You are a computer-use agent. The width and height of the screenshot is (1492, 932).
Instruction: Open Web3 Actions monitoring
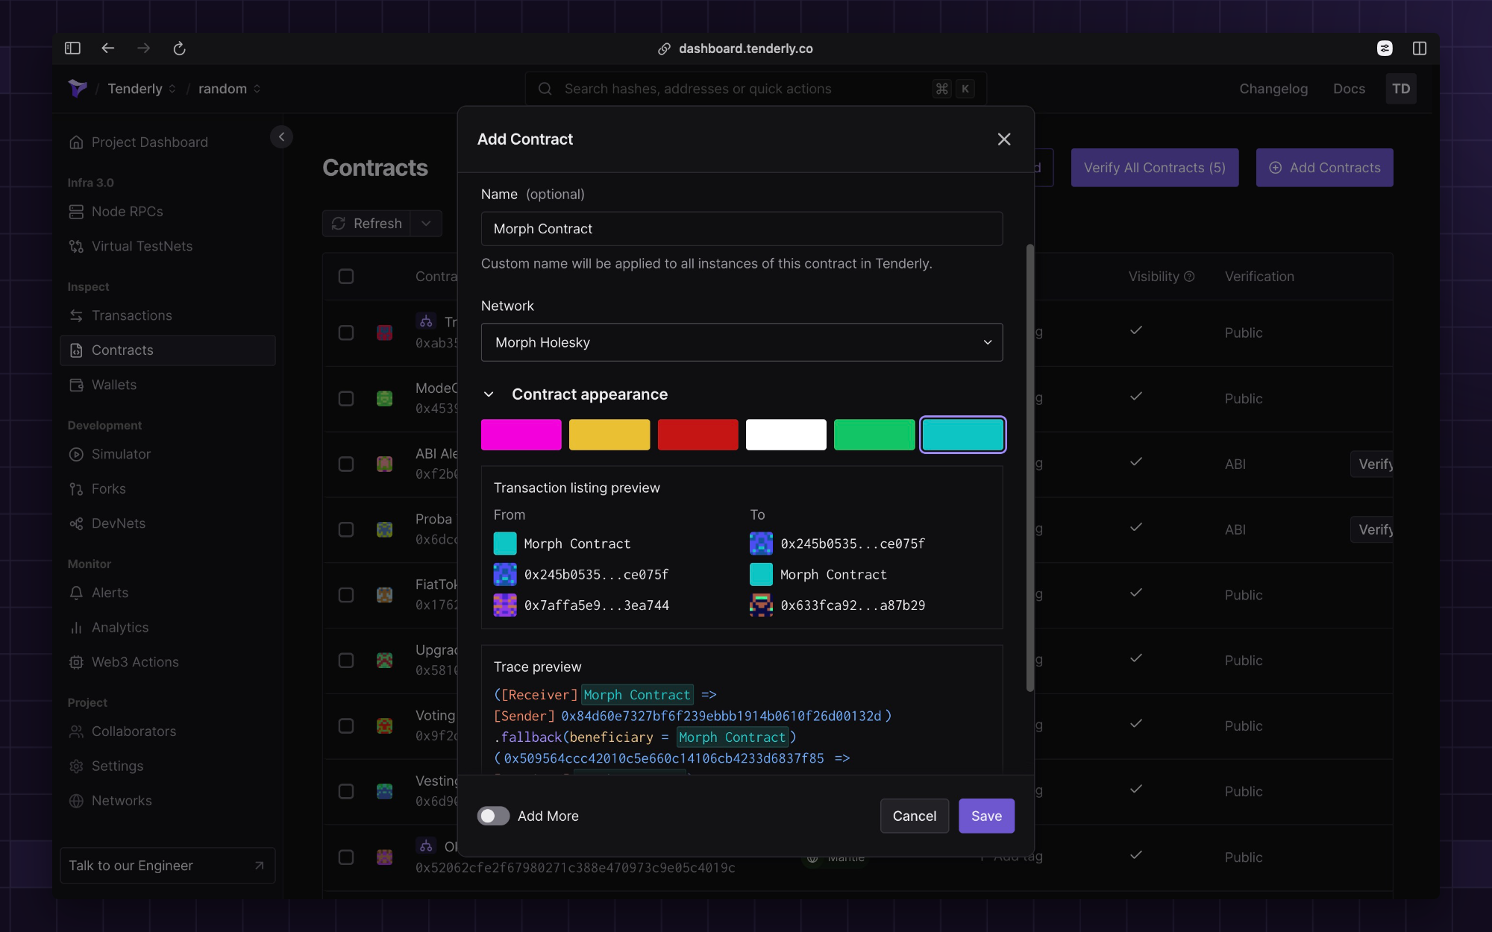click(x=134, y=662)
